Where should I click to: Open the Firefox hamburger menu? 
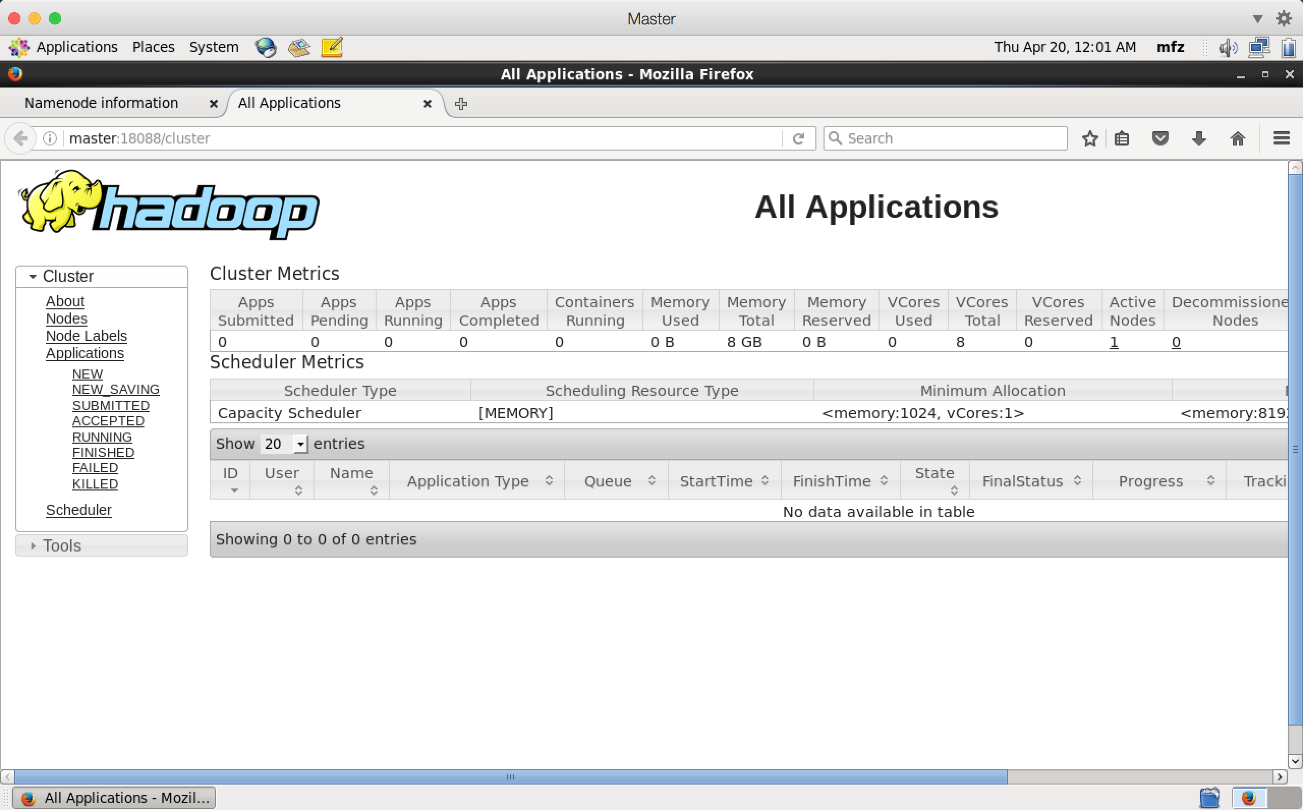click(1281, 139)
